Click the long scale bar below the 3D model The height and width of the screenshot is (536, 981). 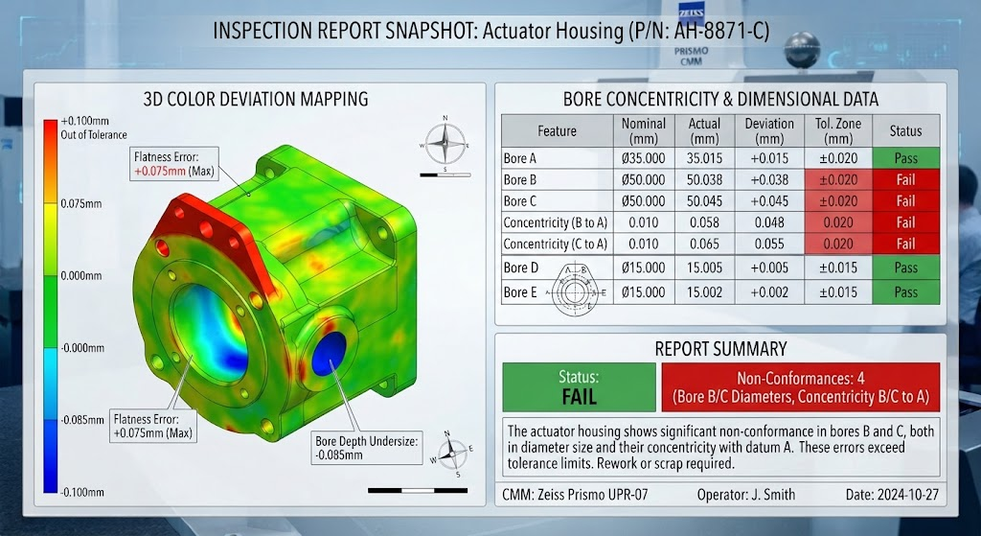point(418,490)
